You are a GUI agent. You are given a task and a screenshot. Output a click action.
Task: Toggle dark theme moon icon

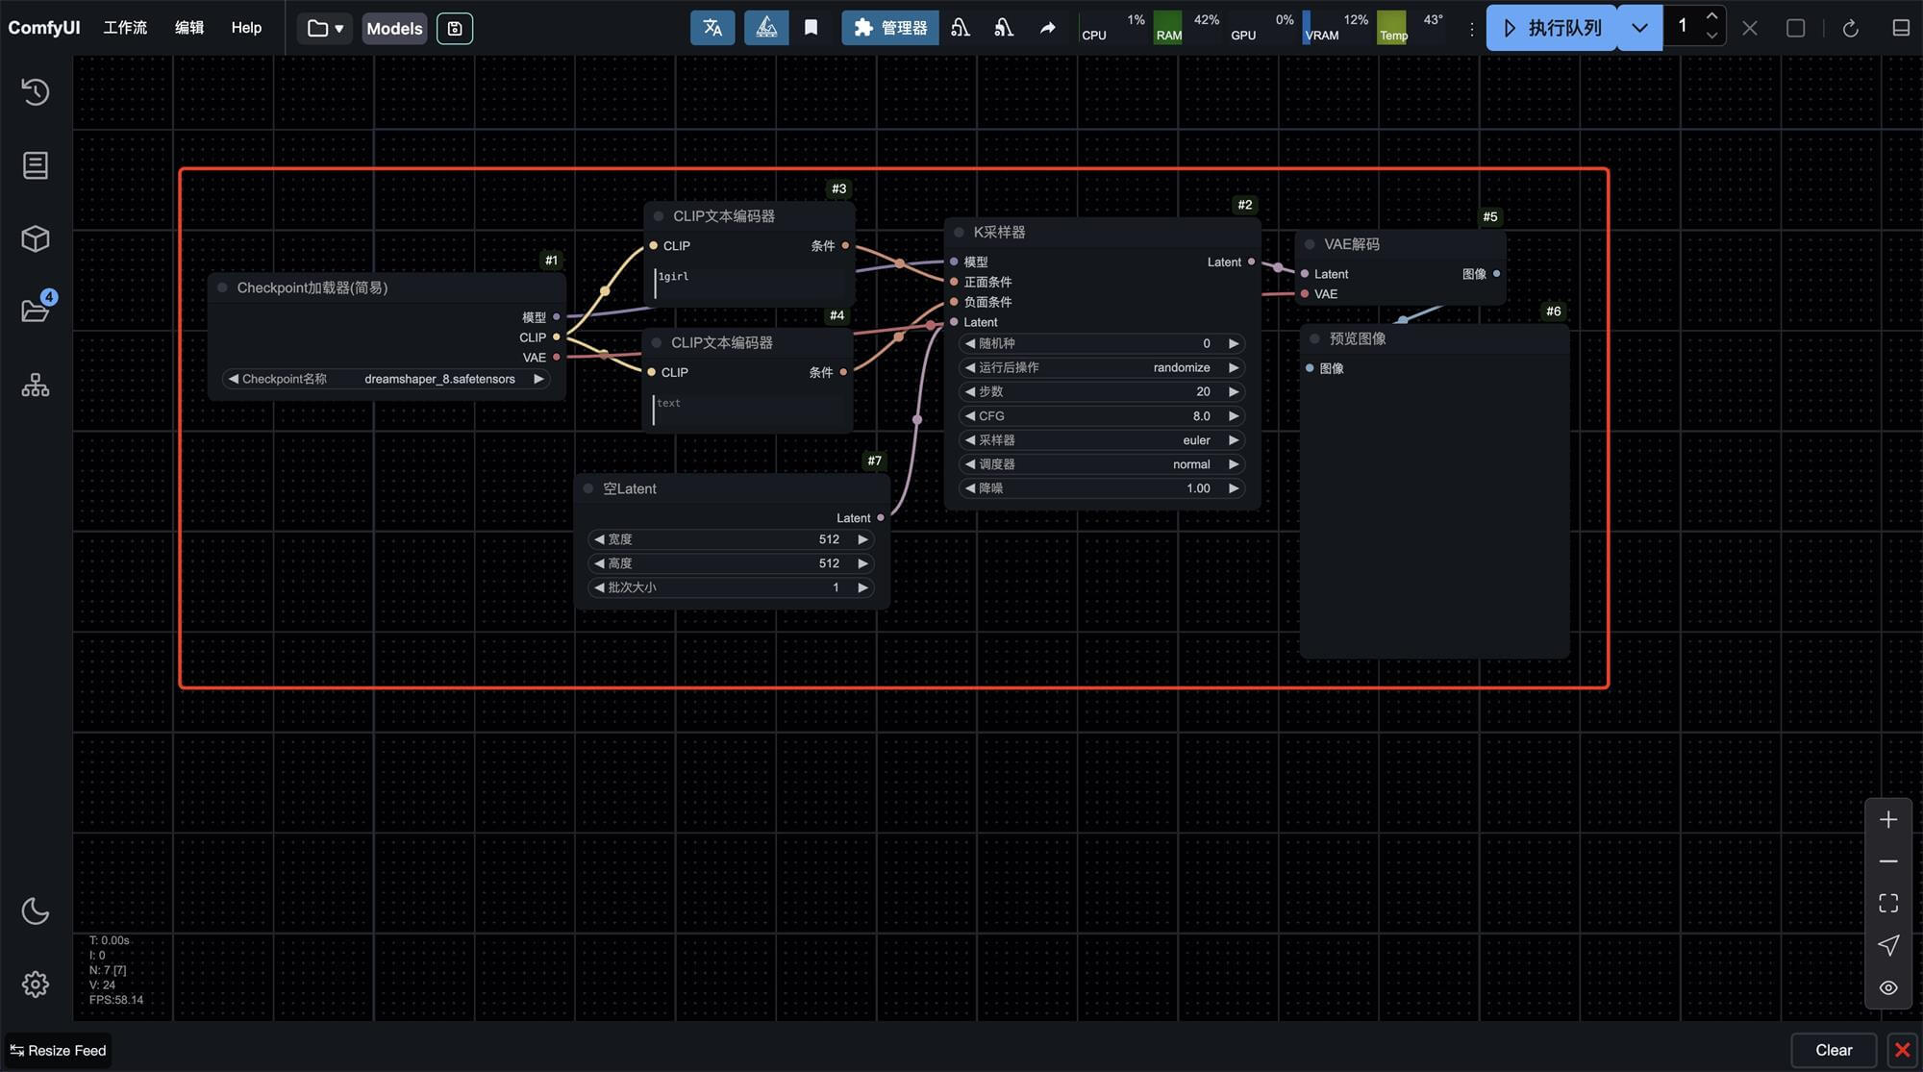pyautogui.click(x=36, y=910)
